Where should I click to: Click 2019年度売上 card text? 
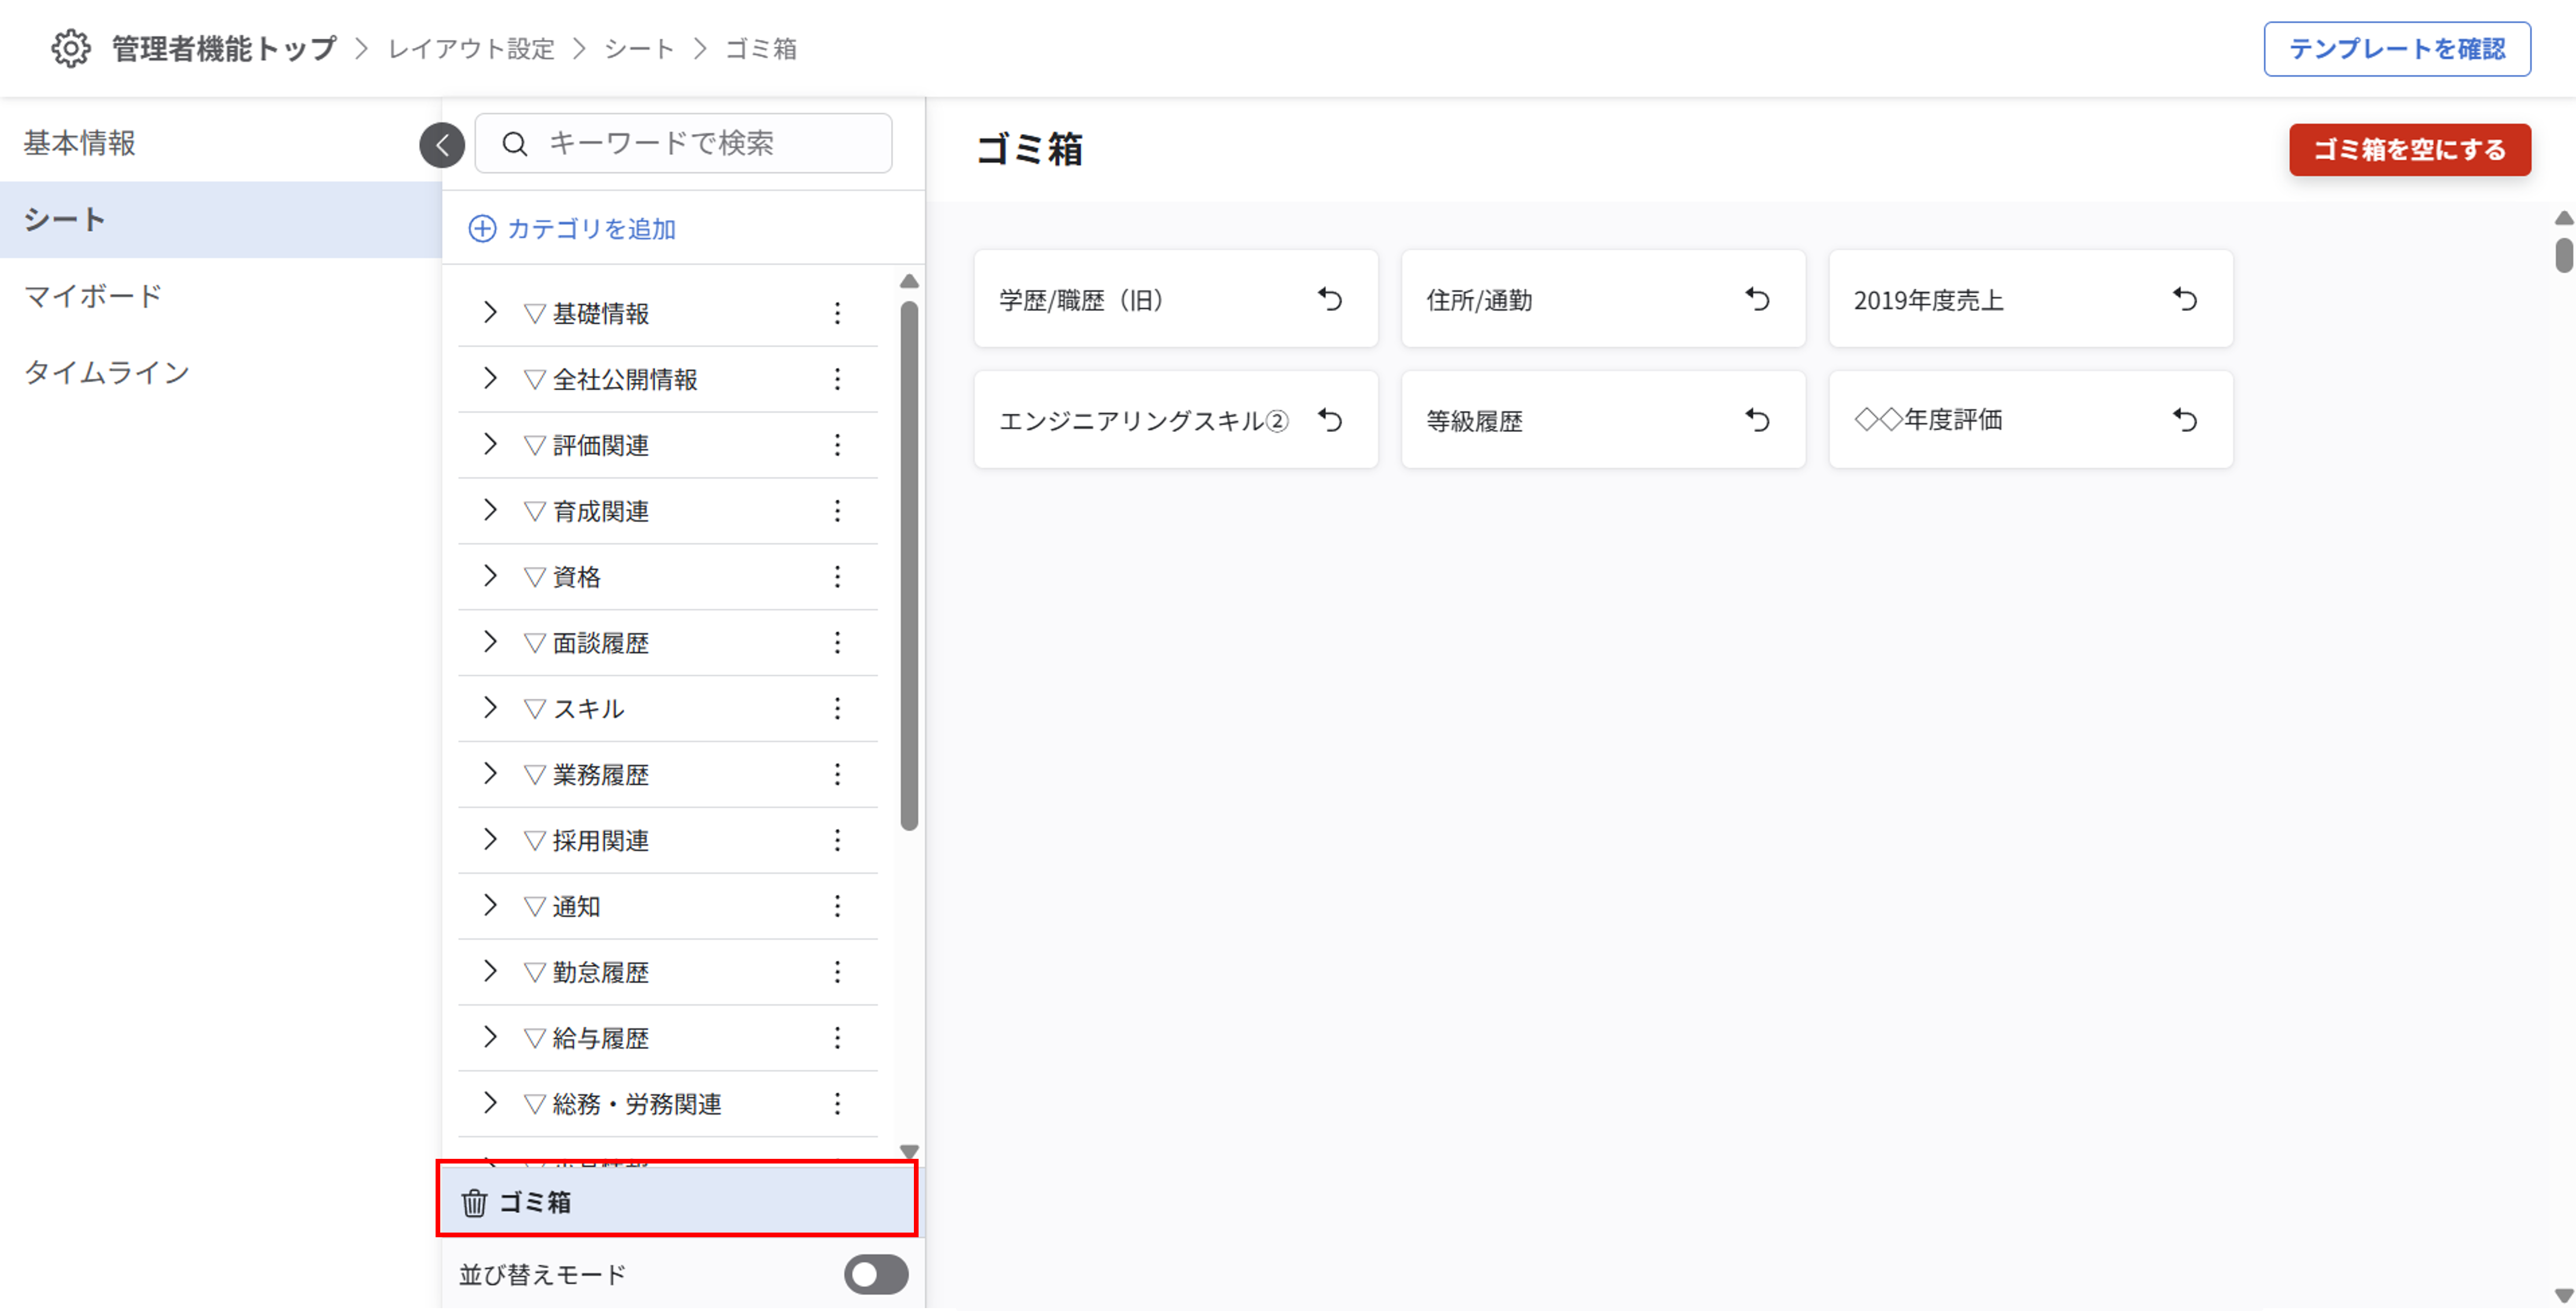pos(1928,300)
